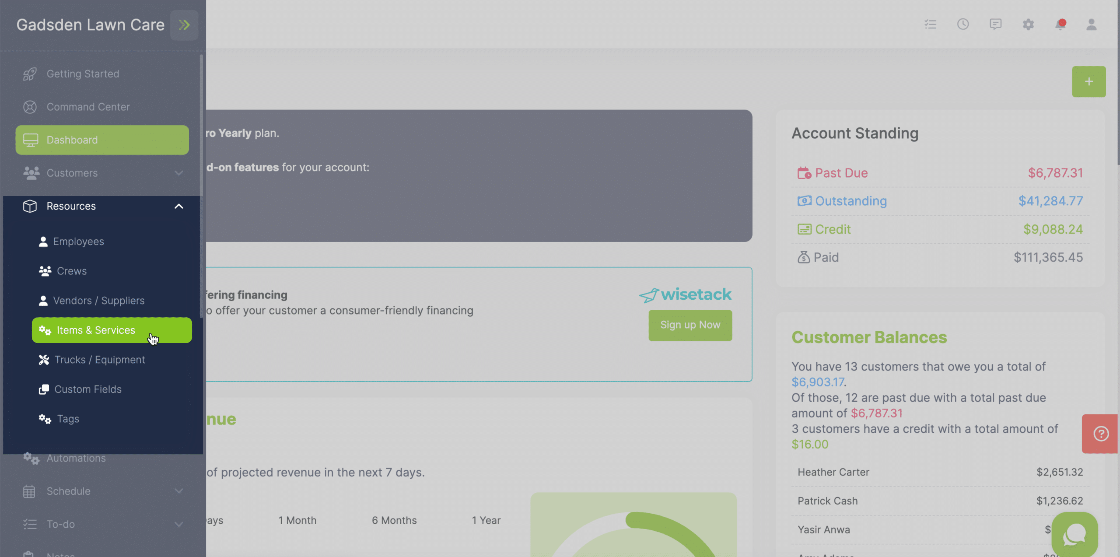Viewport: 1120px width, 557px height.
Task: Click the Resources box icon
Action: pyautogui.click(x=30, y=206)
